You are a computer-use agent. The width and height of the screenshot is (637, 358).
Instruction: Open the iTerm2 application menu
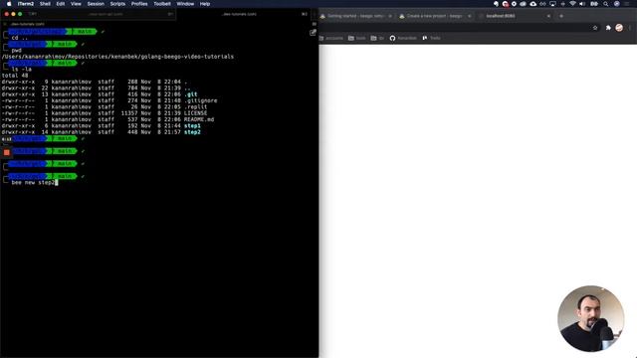pos(26,4)
